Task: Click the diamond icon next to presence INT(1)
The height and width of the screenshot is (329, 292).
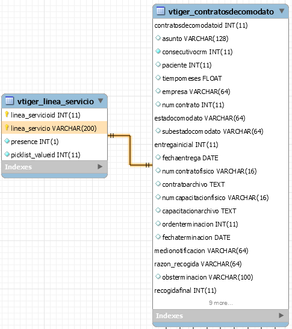Action: point(7,141)
